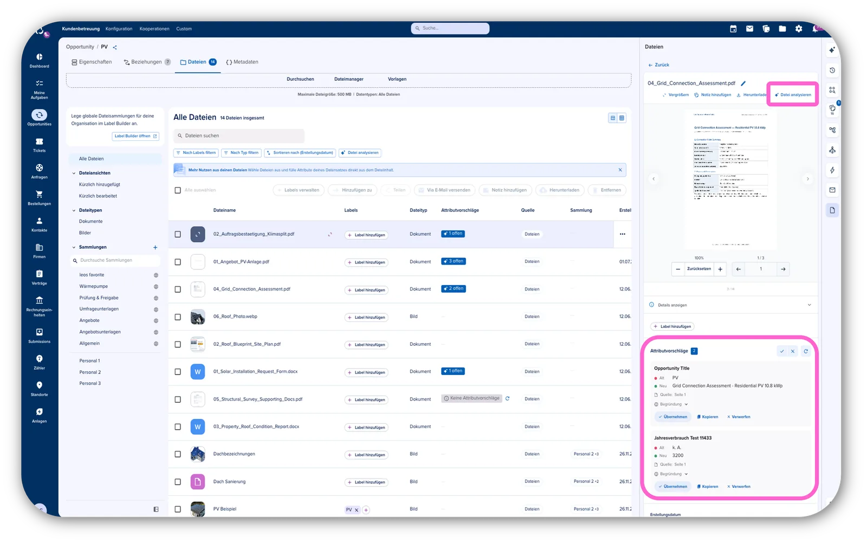Open Standorte in the sidebar
867x542 pixels.
39,389
